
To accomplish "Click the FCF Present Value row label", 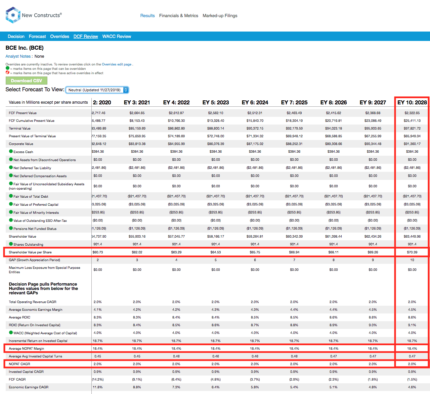I will (x=23, y=113).
